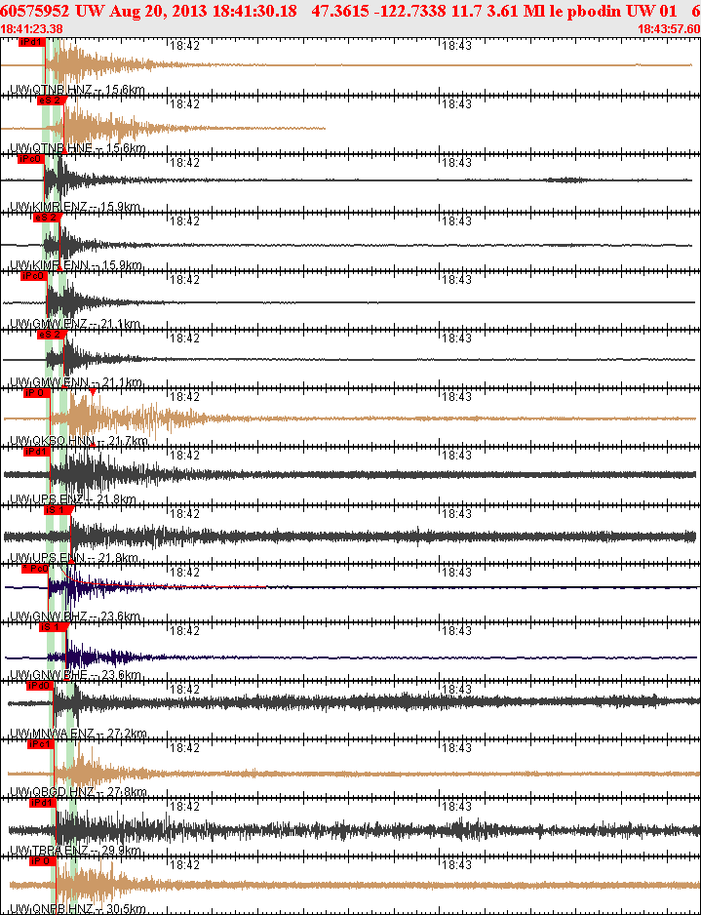The image size is (701, 915).
Task: Click the UW.QTNB.HNE -- 15.6km channel label
Action: click(x=78, y=148)
